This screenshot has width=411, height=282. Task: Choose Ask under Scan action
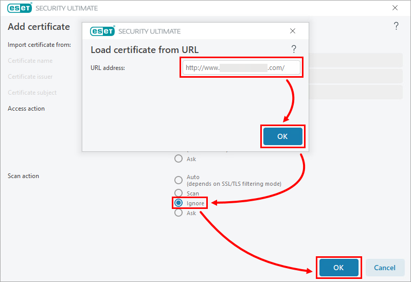(x=178, y=213)
